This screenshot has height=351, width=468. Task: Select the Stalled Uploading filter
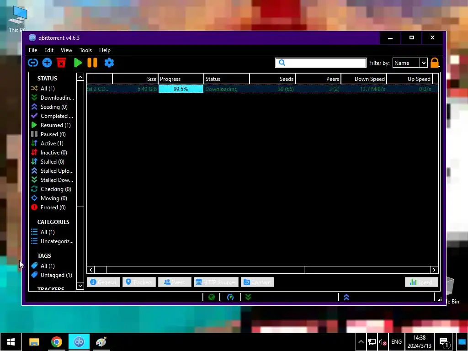point(52,171)
